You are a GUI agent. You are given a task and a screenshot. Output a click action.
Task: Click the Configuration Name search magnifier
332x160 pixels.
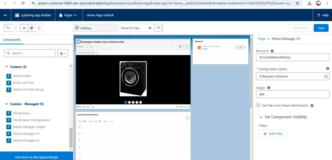(326, 76)
